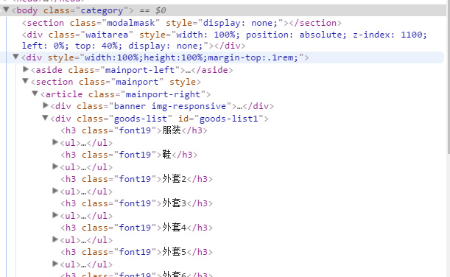Select the section modalmask element line

pyautogui.click(x=182, y=23)
